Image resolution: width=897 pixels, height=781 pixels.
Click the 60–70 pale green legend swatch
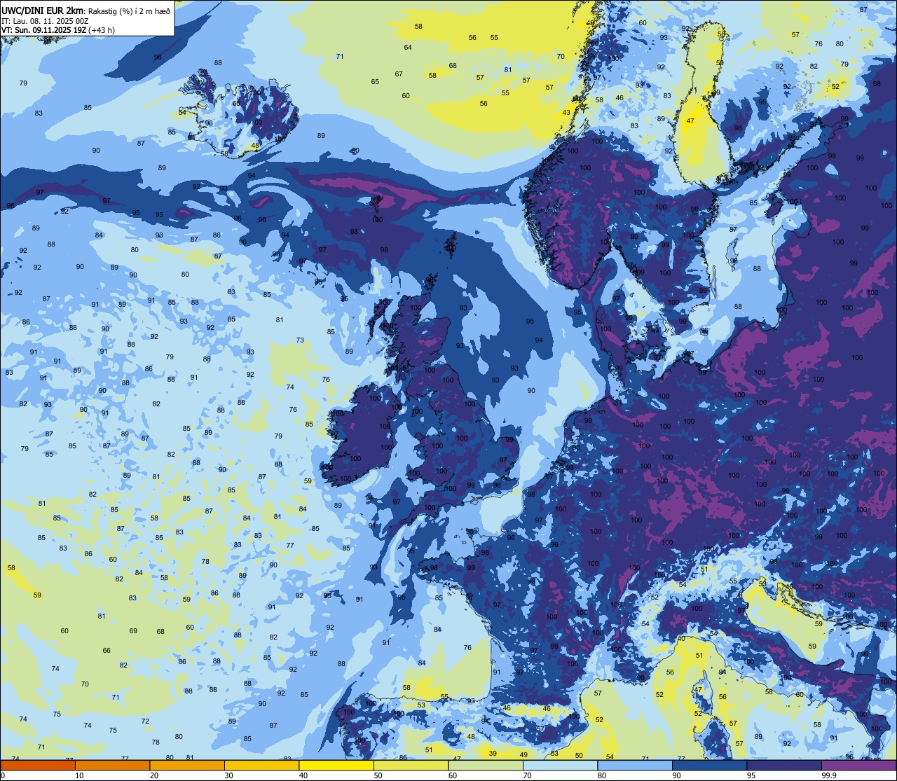click(486, 766)
